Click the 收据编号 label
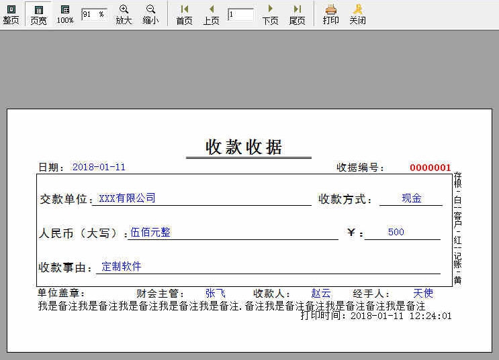The width and height of the screenshot is (499, 360). (x=360, y=168)
